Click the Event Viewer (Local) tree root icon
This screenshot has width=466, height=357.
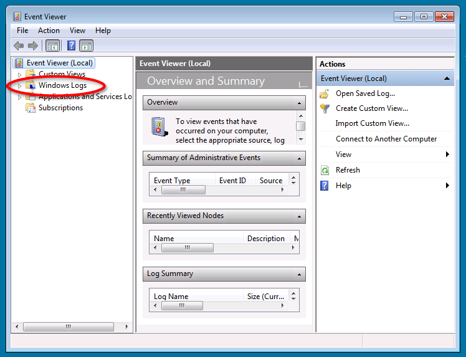pos(19,63)
